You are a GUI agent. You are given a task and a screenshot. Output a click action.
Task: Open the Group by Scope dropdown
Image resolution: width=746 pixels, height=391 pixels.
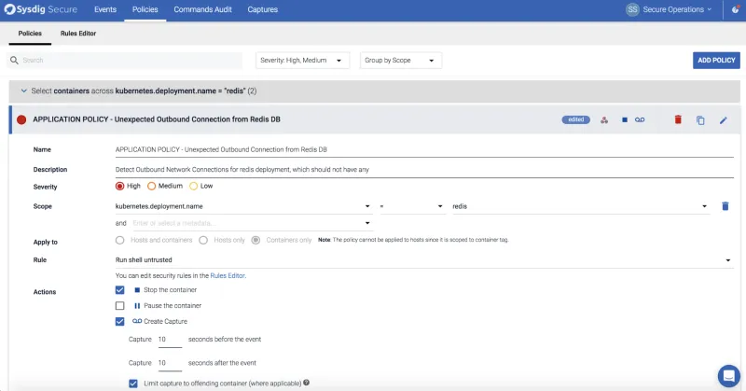coord(400,61)
